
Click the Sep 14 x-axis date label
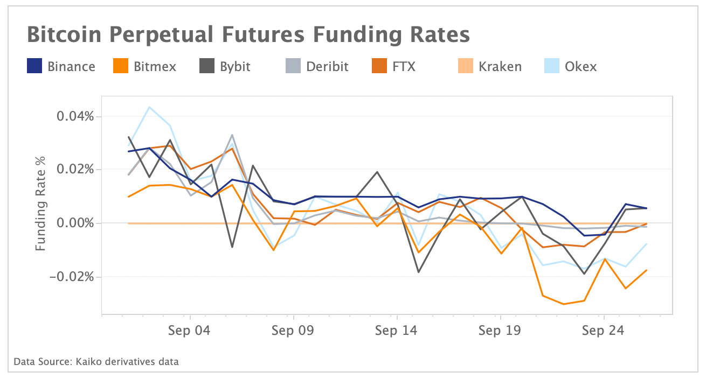coord(397,331)
